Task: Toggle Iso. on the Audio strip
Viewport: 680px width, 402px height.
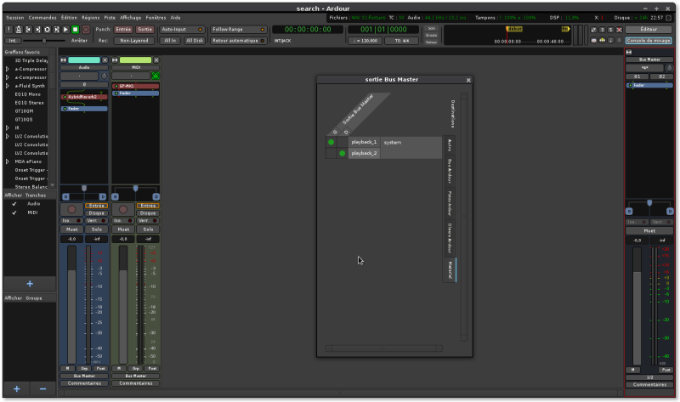Action: pyautogui.click(x=71, y=221)
